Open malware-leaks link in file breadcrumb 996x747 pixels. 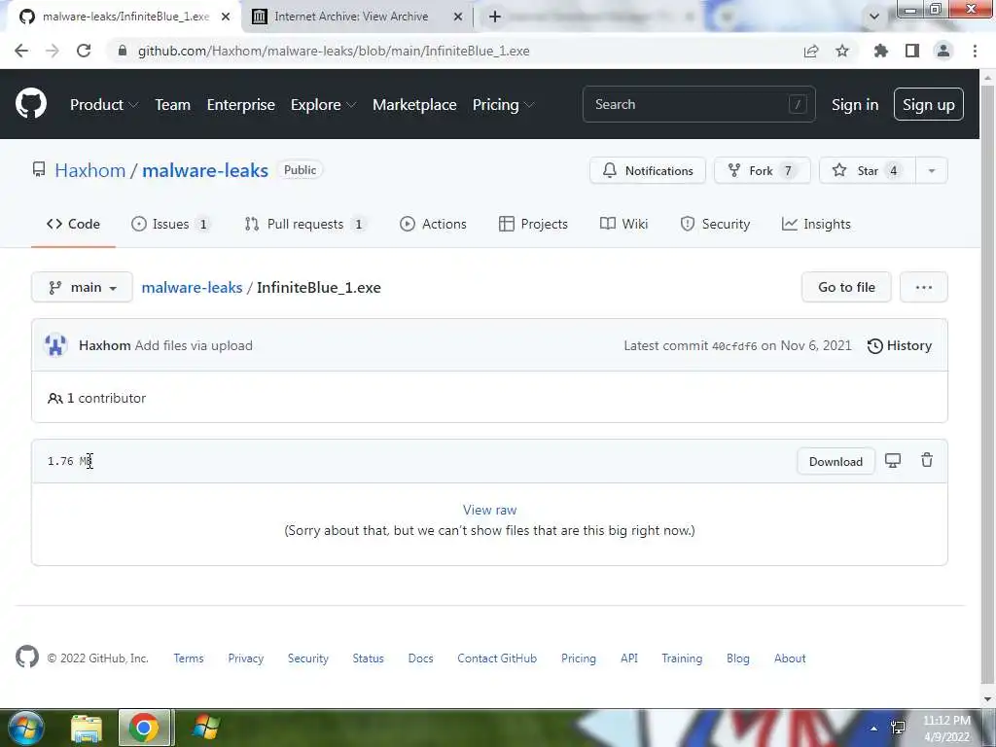(x=192, y=287)
